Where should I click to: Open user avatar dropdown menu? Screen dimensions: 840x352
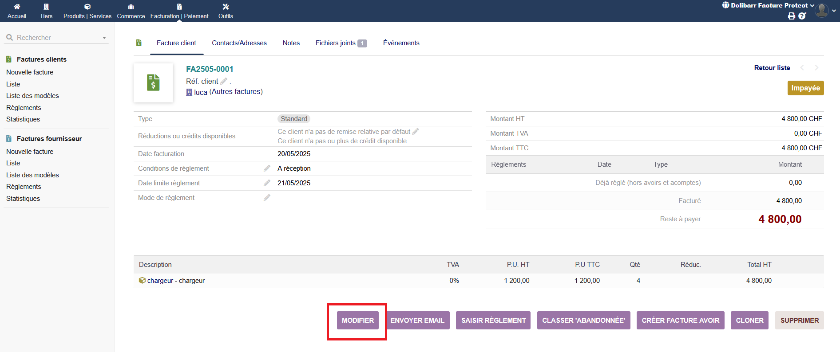(822, 10)
